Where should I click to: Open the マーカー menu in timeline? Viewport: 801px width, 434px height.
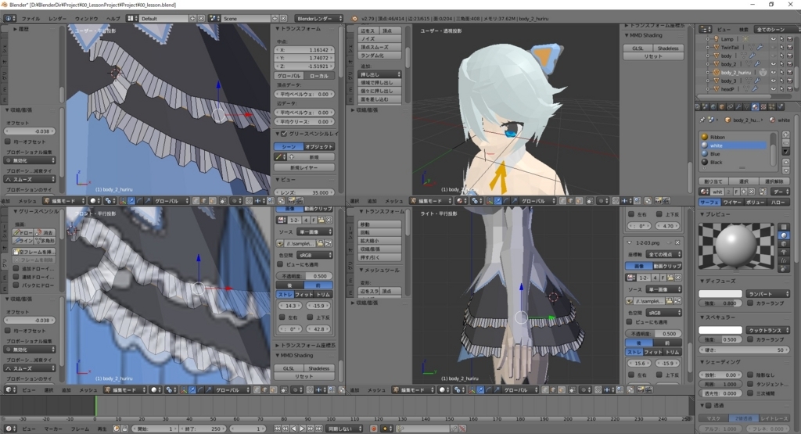click(x=53, y=429)
